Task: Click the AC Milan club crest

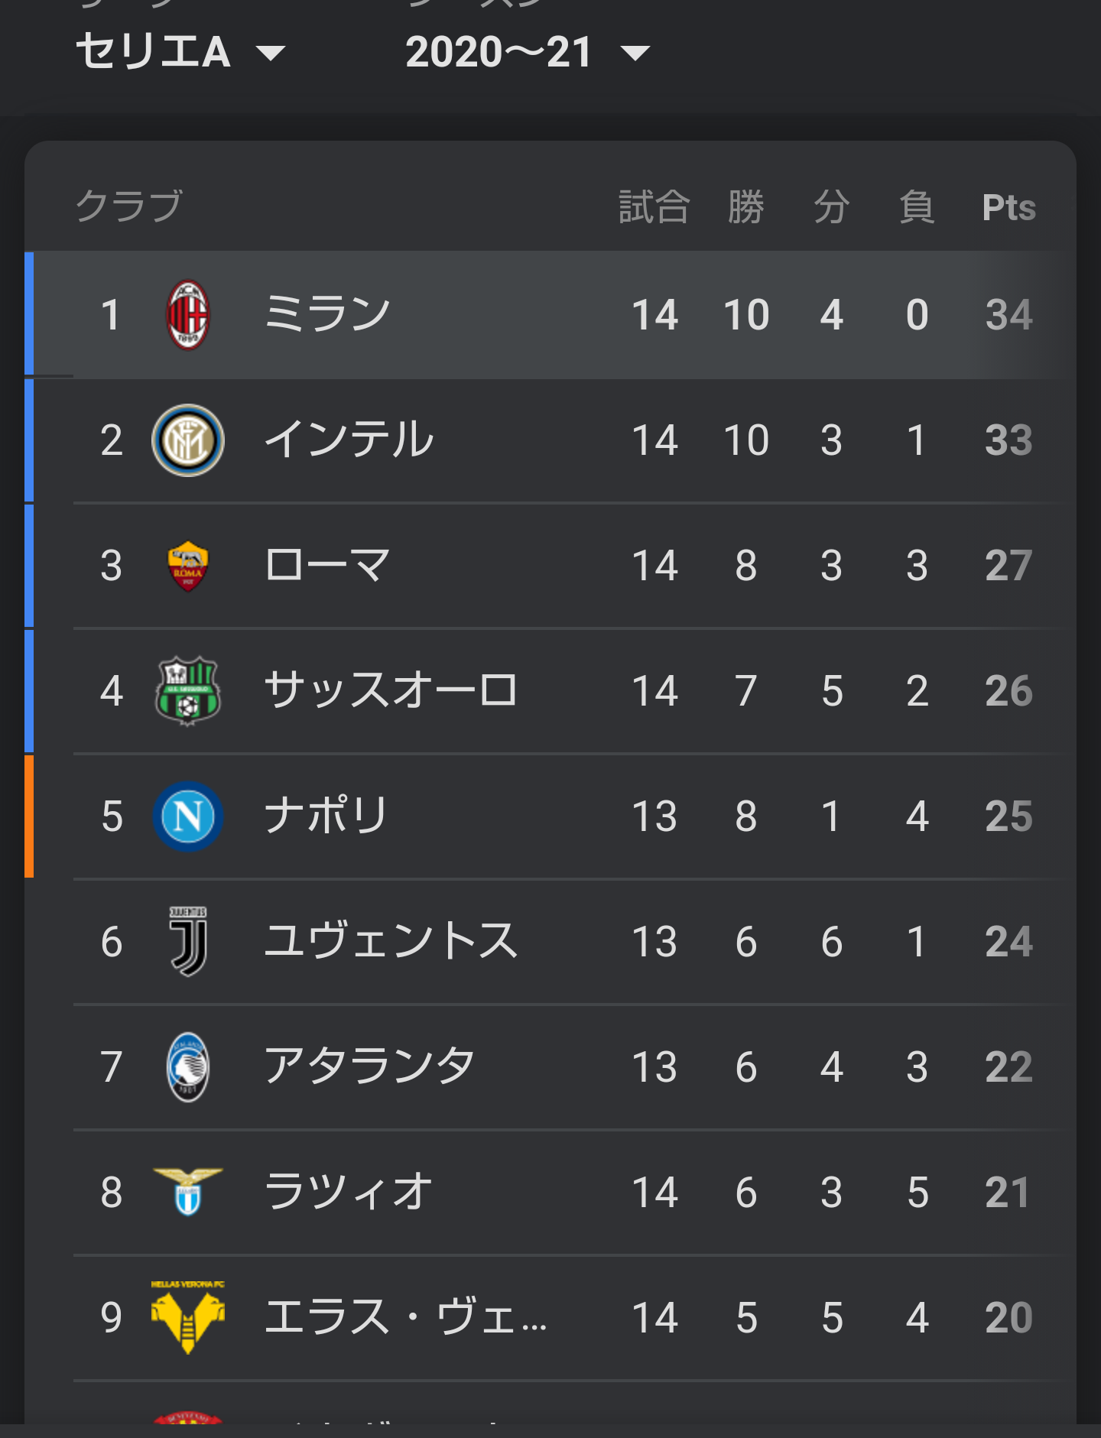Action: [188, 315]
